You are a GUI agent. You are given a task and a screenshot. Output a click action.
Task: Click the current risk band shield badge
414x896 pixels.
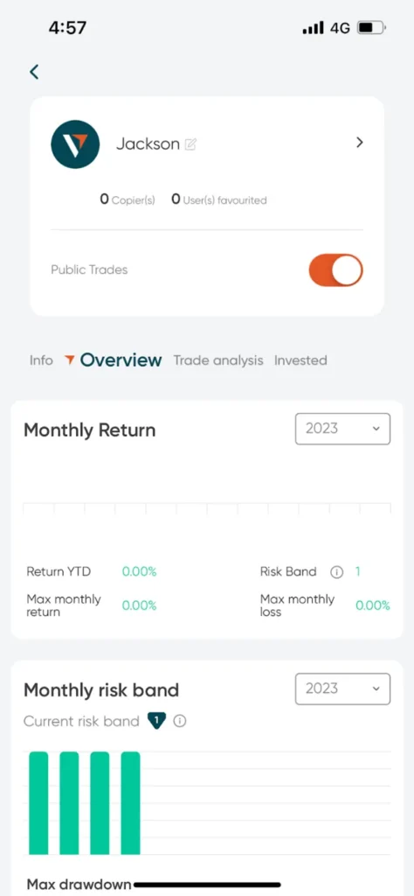(156, 722)
